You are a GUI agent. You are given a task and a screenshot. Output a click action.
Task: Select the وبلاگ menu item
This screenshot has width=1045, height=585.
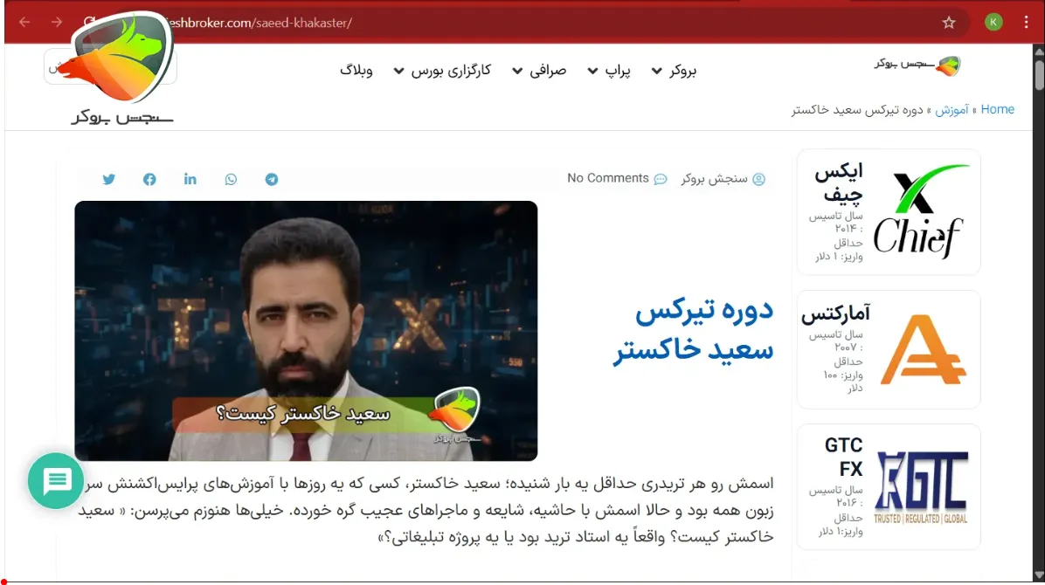[356, 71]
